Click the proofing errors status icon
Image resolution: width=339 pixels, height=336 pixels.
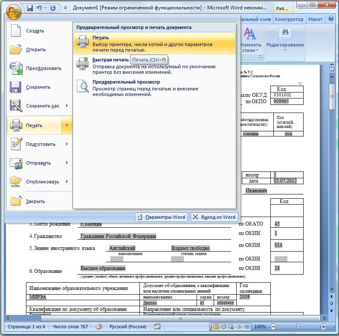click(99, 327)
